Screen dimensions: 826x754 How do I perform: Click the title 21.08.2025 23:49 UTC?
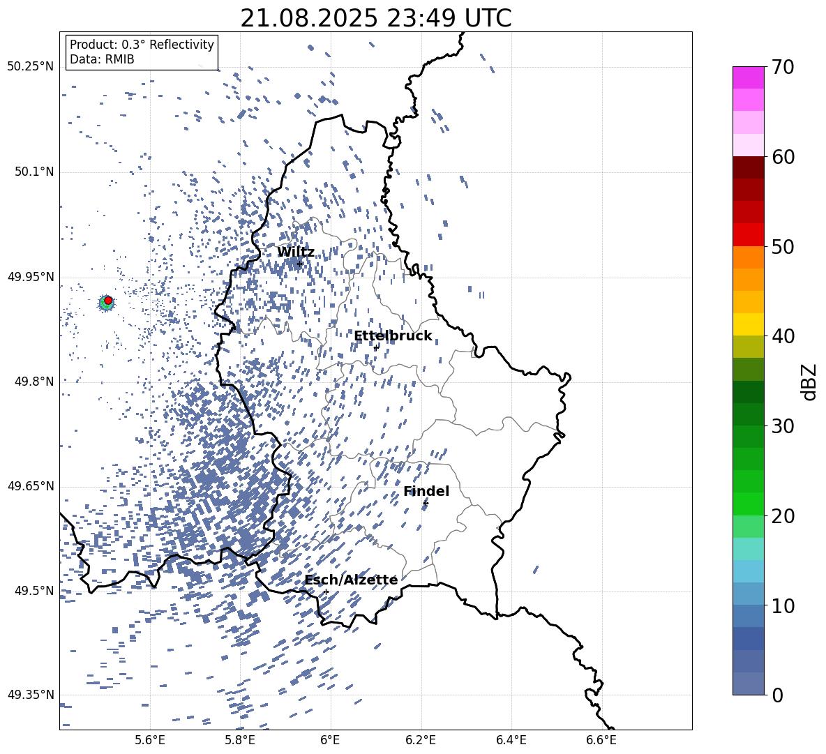[375, 18]
